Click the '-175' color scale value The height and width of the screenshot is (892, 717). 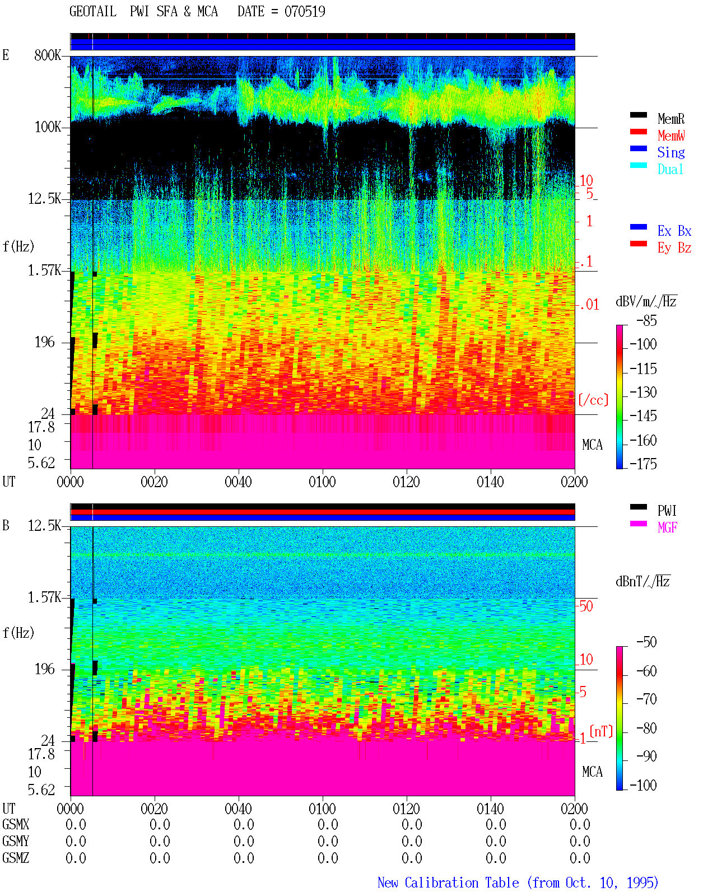(x=643, y=464)
